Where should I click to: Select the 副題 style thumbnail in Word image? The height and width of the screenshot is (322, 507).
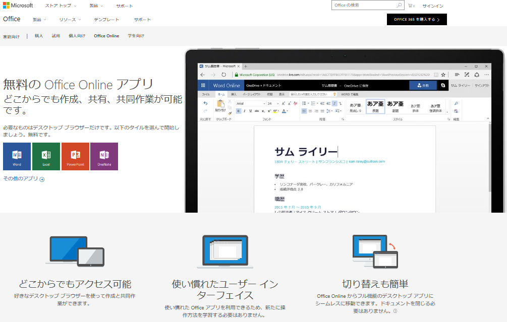coord(396,107)
